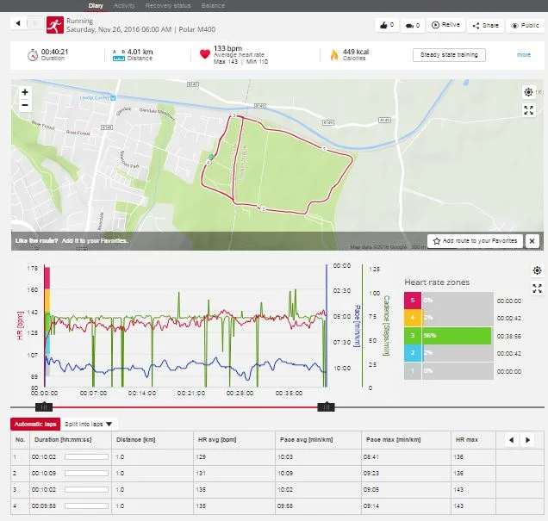548x521 pixels.
Task: Click the Steady state training button
Action: coord(449,55)
